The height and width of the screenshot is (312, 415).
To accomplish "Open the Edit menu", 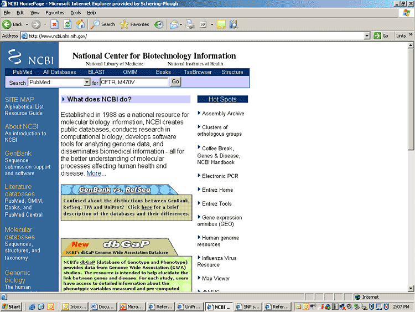I will coord(20,13).
